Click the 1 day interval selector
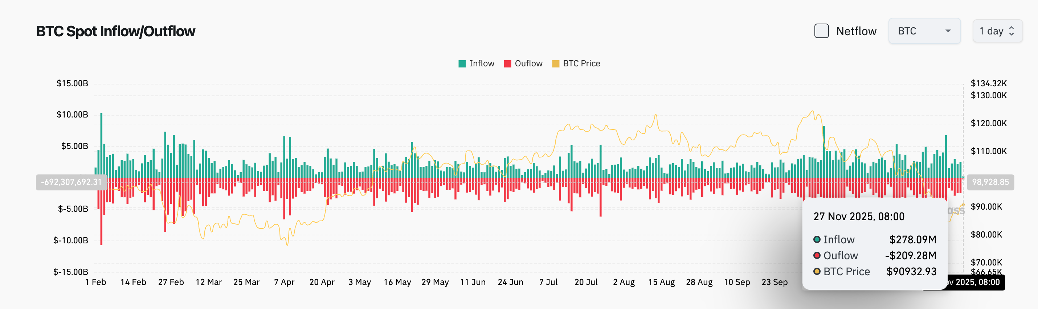1038x309 pixels. pos(997,31)
